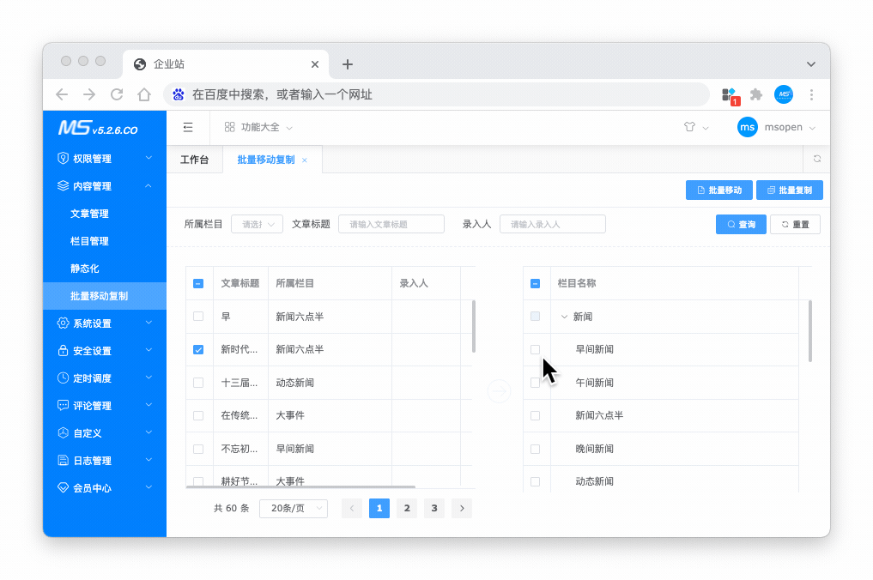Collapse the 新闻 tree node
873x580 pixels.
[564, 317]
